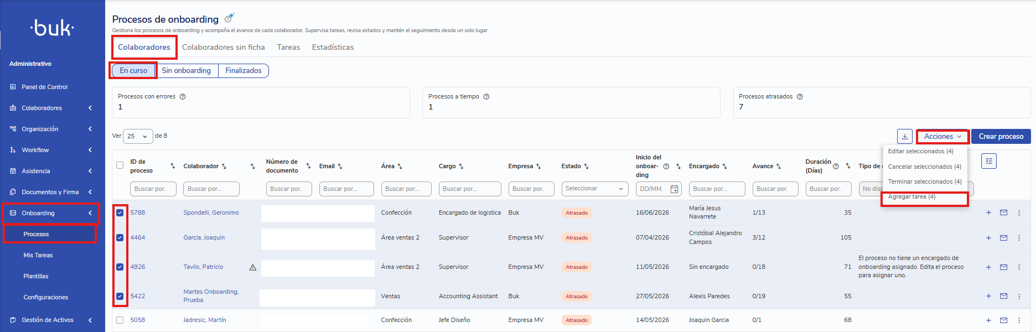Image resolution: width=1036 pixels, height=332 pixels.
Task: Expand the Documentos y Firma sidebar menu
Action: [52, 192]
